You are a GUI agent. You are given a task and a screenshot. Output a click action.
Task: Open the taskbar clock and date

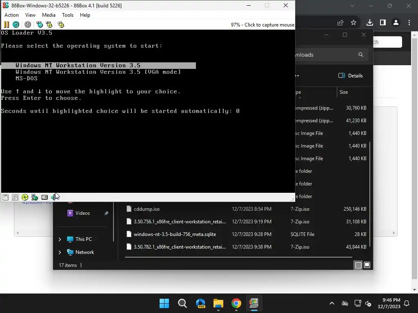(x=389, y=303)
